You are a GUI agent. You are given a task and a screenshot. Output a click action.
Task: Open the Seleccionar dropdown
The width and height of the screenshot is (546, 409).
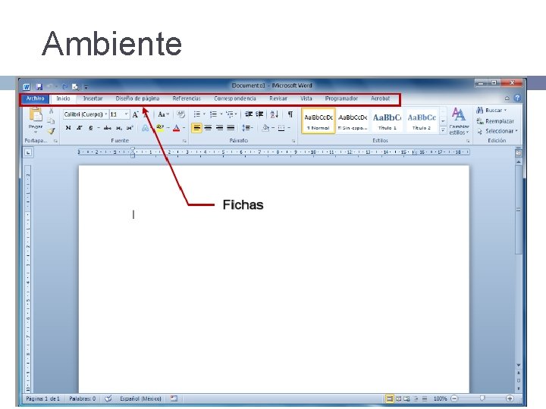click(x=497, y=131)
